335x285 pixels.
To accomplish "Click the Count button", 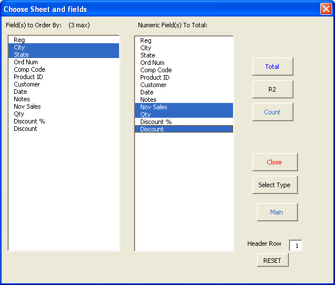I will tap(272, 112).
